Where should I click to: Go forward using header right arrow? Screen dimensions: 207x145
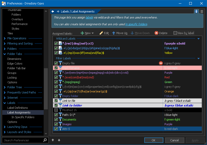[58, 11]
